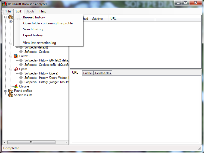Click the tree horizontal scrollbar thumb

tap(31, 142)
